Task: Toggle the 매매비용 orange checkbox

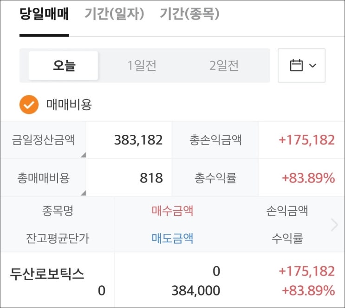Action: click(x=29, y=105)
